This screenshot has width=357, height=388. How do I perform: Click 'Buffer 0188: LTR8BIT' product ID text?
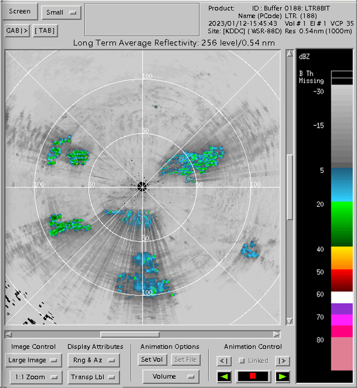point(296,8)
